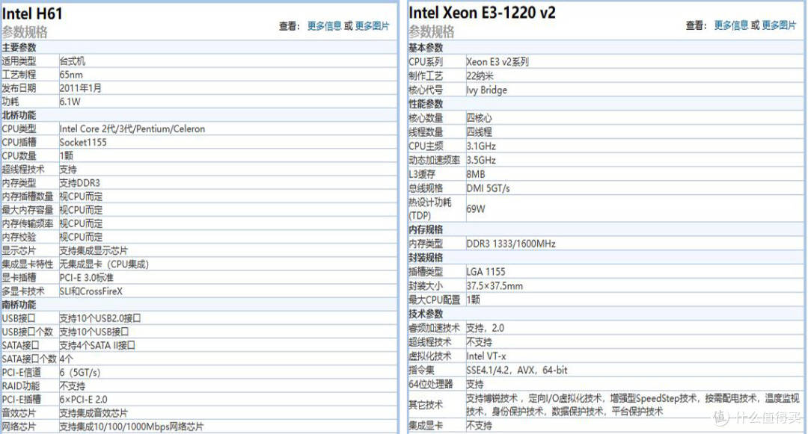Select "支持" in 64位处理器 row

(475, 384)
